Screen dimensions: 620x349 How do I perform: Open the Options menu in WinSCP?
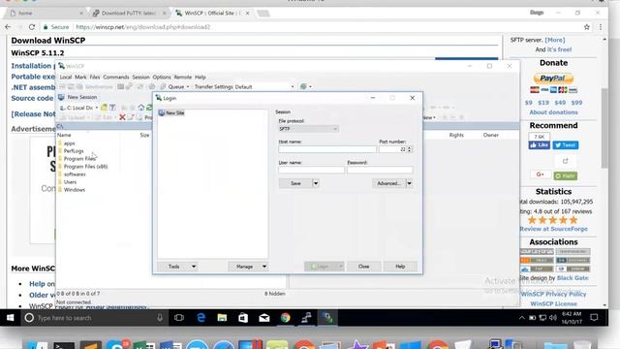click(x=162, y=78)
